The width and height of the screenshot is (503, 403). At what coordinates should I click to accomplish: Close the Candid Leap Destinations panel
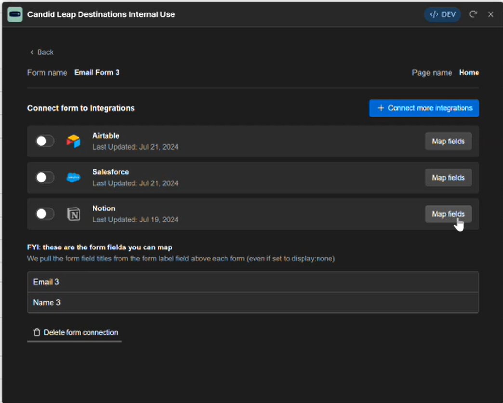point(490,14)
